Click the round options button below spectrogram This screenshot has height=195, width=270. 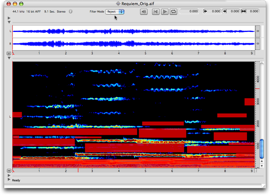click(x=9, y=171)
